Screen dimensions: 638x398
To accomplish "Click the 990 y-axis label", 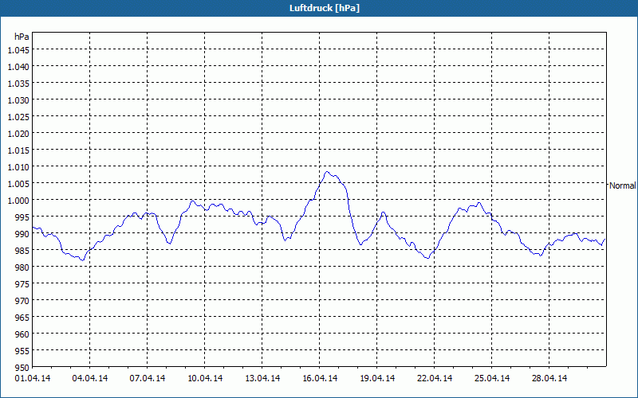I will (22, 234).
